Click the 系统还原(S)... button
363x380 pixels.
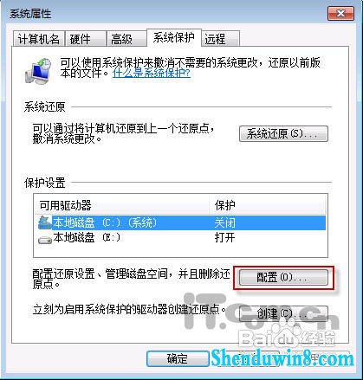(x=283, y=133)
